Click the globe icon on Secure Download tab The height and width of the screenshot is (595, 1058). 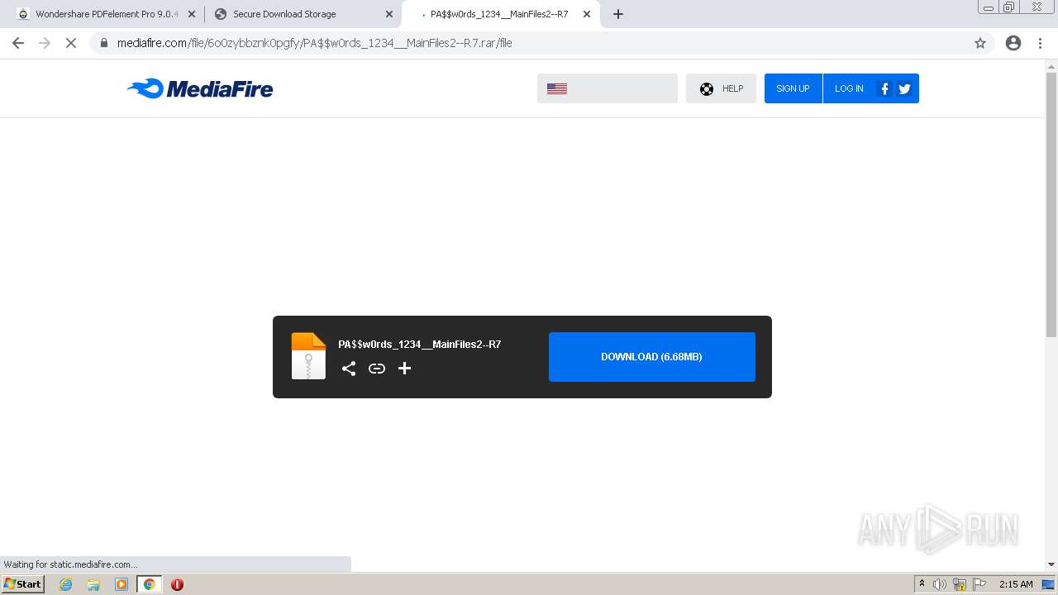coord(221,14)
